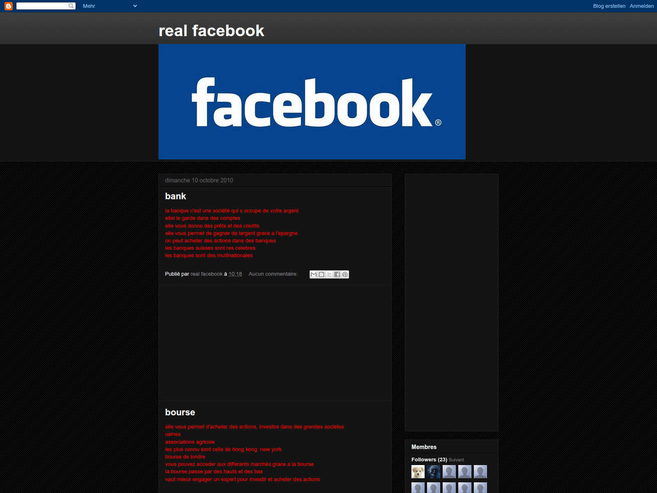Share bank post by email icon
The image size is (657, 493).
pyautogui.click(x=314, y=274)
